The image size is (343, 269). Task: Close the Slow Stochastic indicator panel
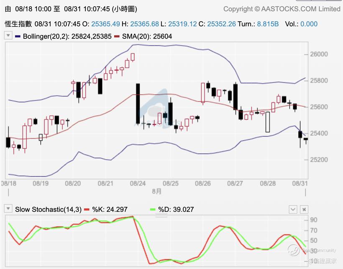(x=304, y=209)
